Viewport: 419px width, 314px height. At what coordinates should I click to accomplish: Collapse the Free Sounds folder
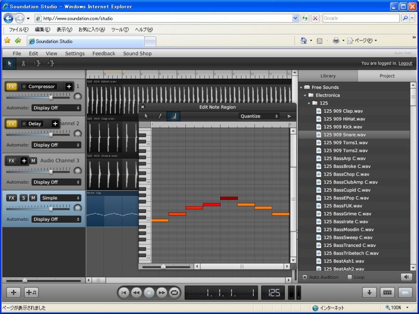pyautogui.click(x=301, y=88)
